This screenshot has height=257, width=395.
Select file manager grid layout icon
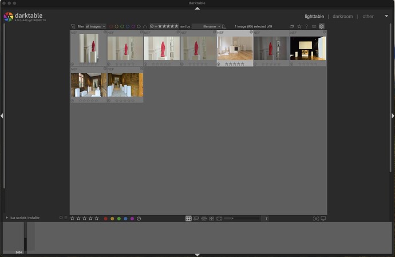tap(188, 219)
